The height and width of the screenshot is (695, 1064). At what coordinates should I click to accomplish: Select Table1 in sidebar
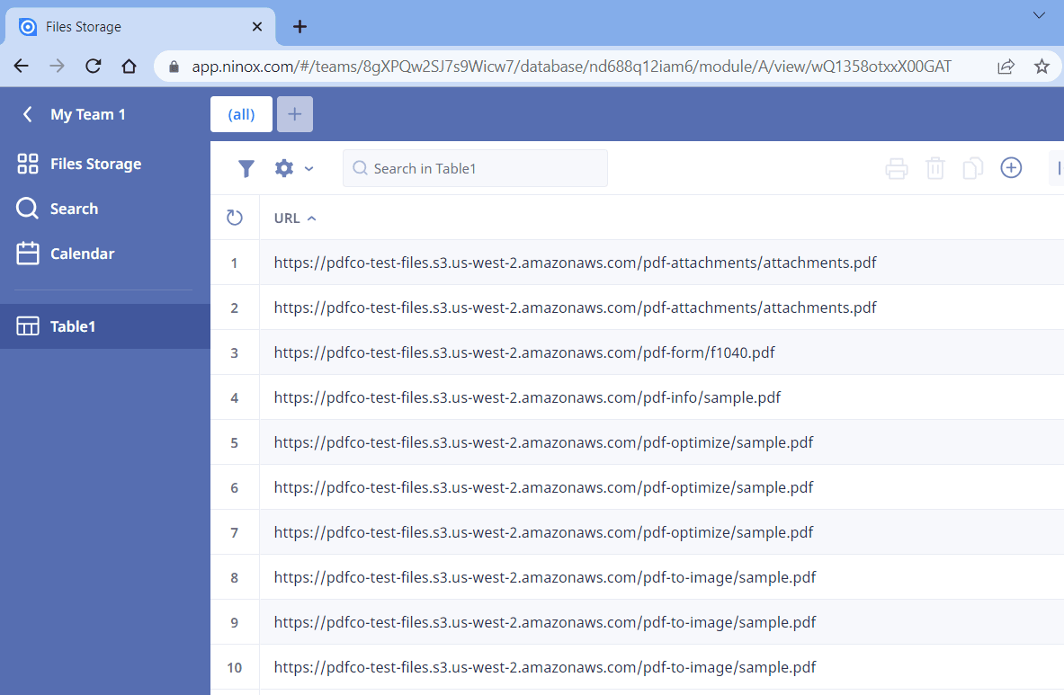click(x=105, y=326)
